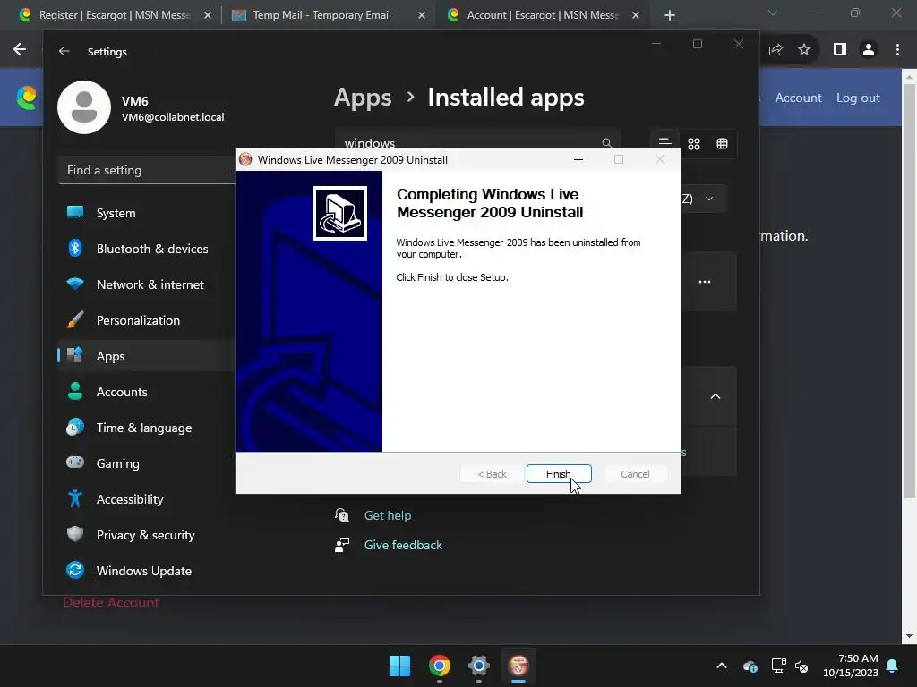This screenshot has height=687, width=917.
Task: Click Settings gear in the taskbar
Action: coord(479,666)
